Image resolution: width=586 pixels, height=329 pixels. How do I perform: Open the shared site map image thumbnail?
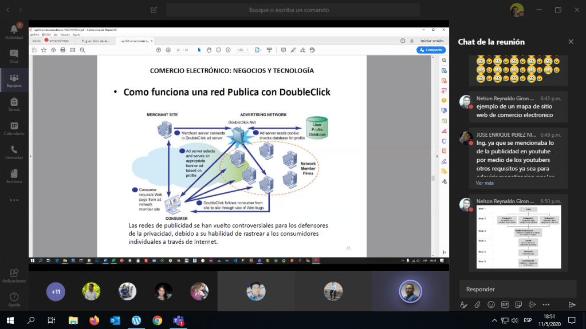pos(519,237)
